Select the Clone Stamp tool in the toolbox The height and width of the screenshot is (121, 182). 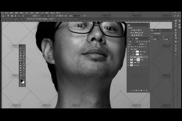coord(21,63)
